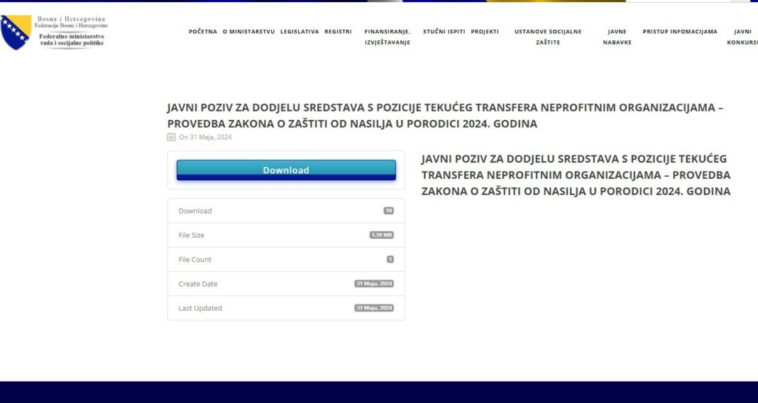The image size is (758, 403).
Task: Click the 'Create Date' row label
Action: (198, 284)
